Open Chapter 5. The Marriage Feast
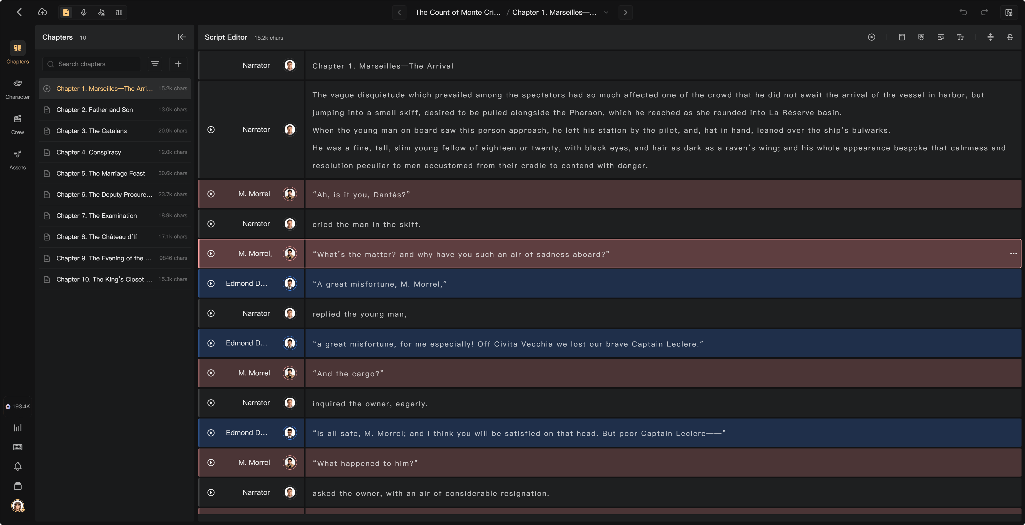The width and height of the screenshot is (1025, 525). click(115, 173)
